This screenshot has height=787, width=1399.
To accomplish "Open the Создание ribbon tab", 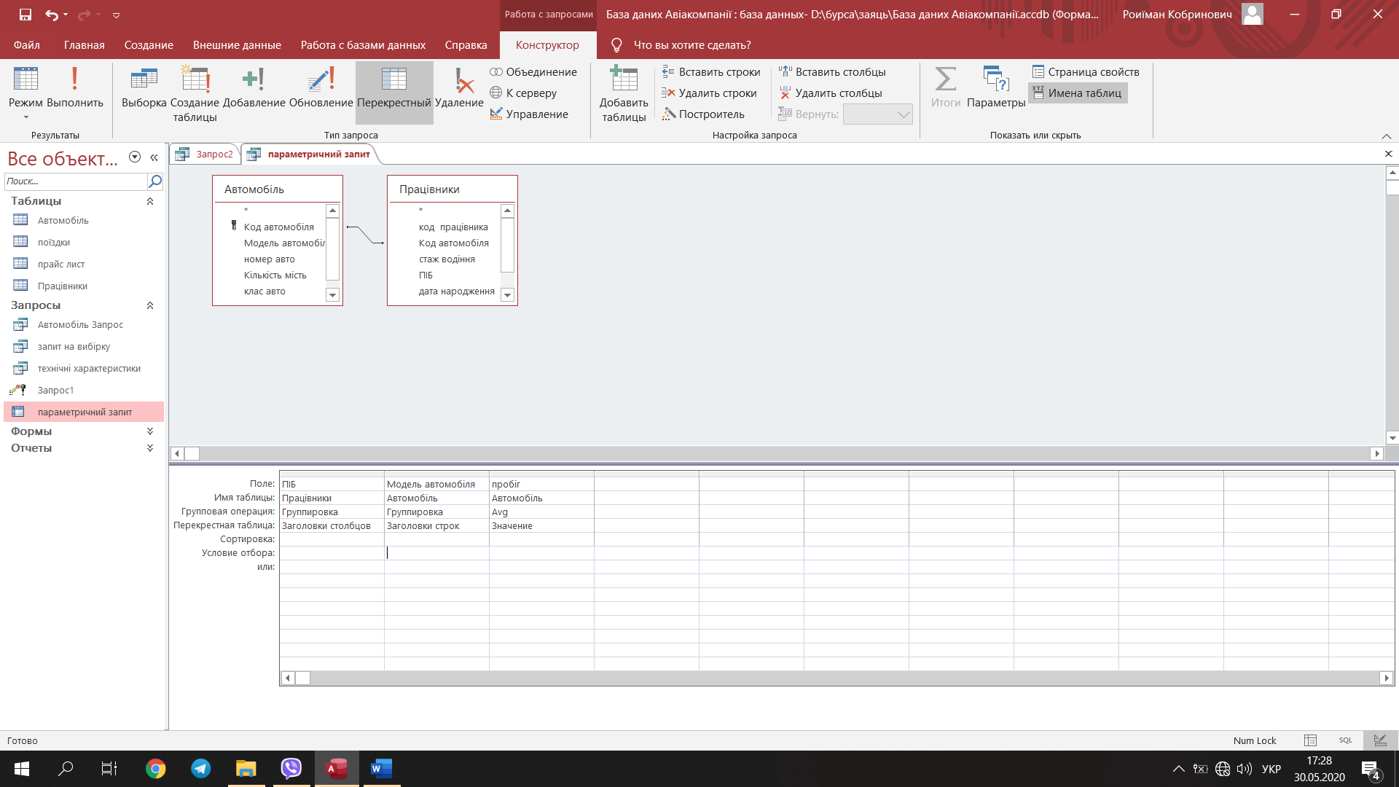I will click(x=149, y=45).
